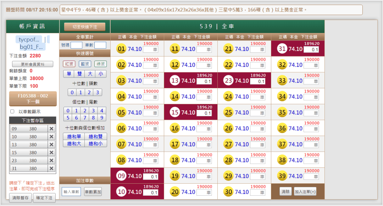This screenshot has width=383, height=206.
Task: Click 更新會員資料 to refresh member info
Action: coord(33,64)
